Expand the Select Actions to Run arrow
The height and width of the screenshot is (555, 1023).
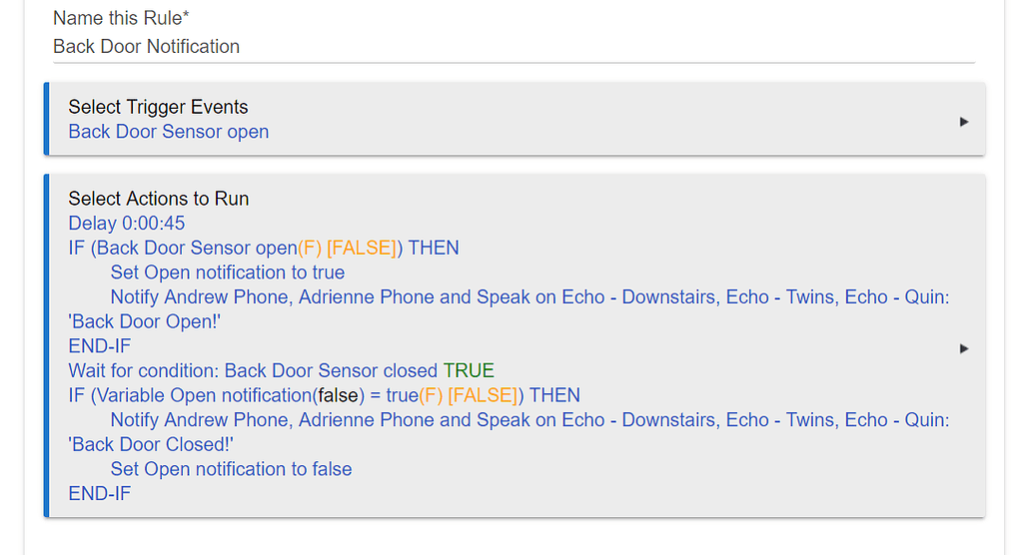click(963, 348)
